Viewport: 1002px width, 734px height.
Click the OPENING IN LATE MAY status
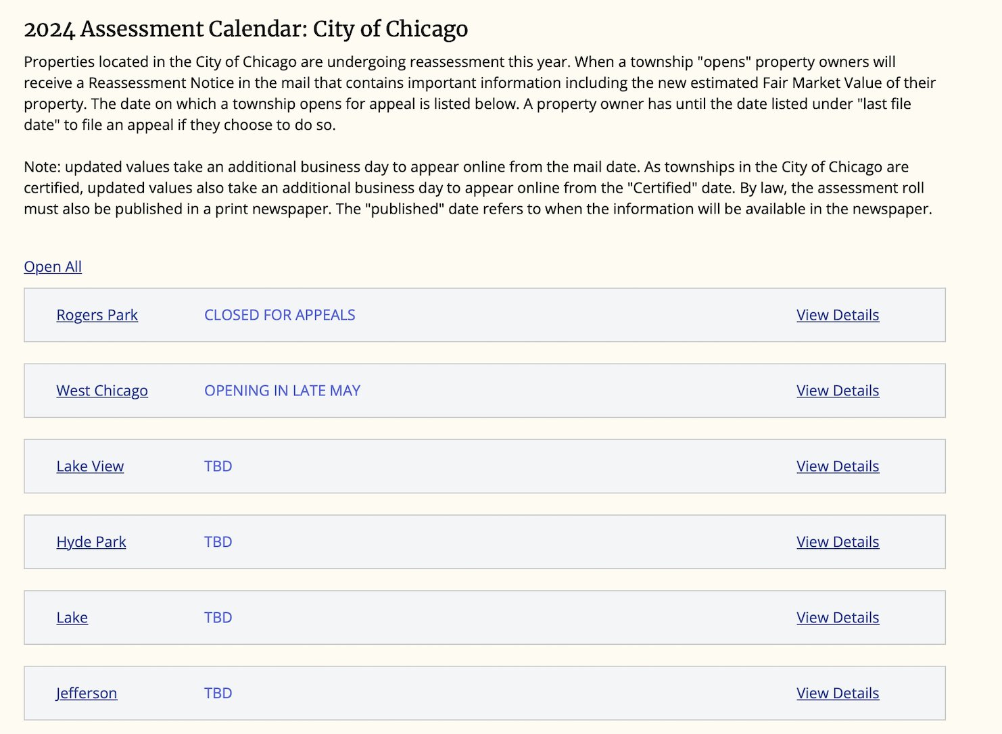tap(283, 391)
